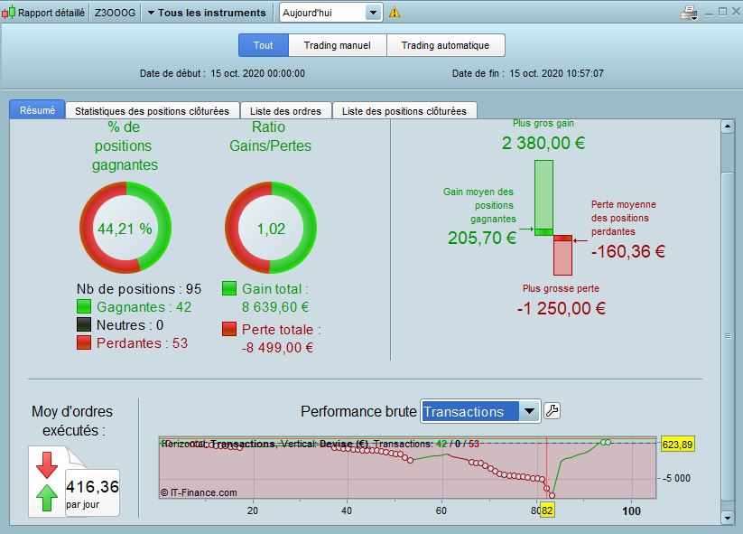Screen dimensions: 743x534
Task: Select Trading automatique filter
Action: (x=445, y=45)
